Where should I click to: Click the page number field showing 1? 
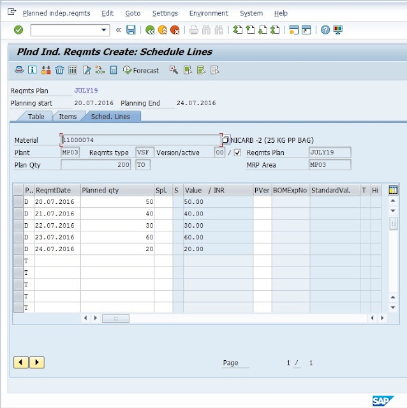coord(288,363)
